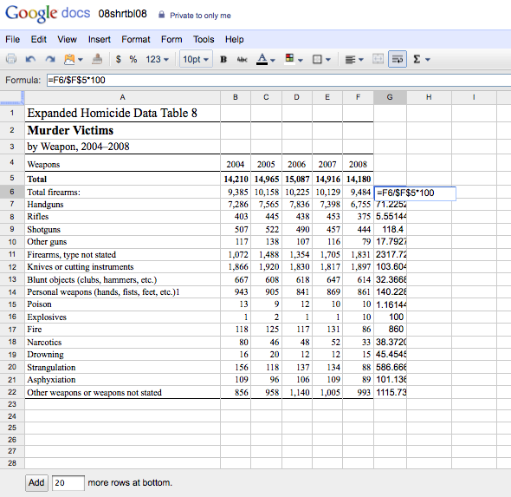Open the horizontal align dropdown
Image resolution: width=511 pixels, height=497 pixels.
coord(354,59)
